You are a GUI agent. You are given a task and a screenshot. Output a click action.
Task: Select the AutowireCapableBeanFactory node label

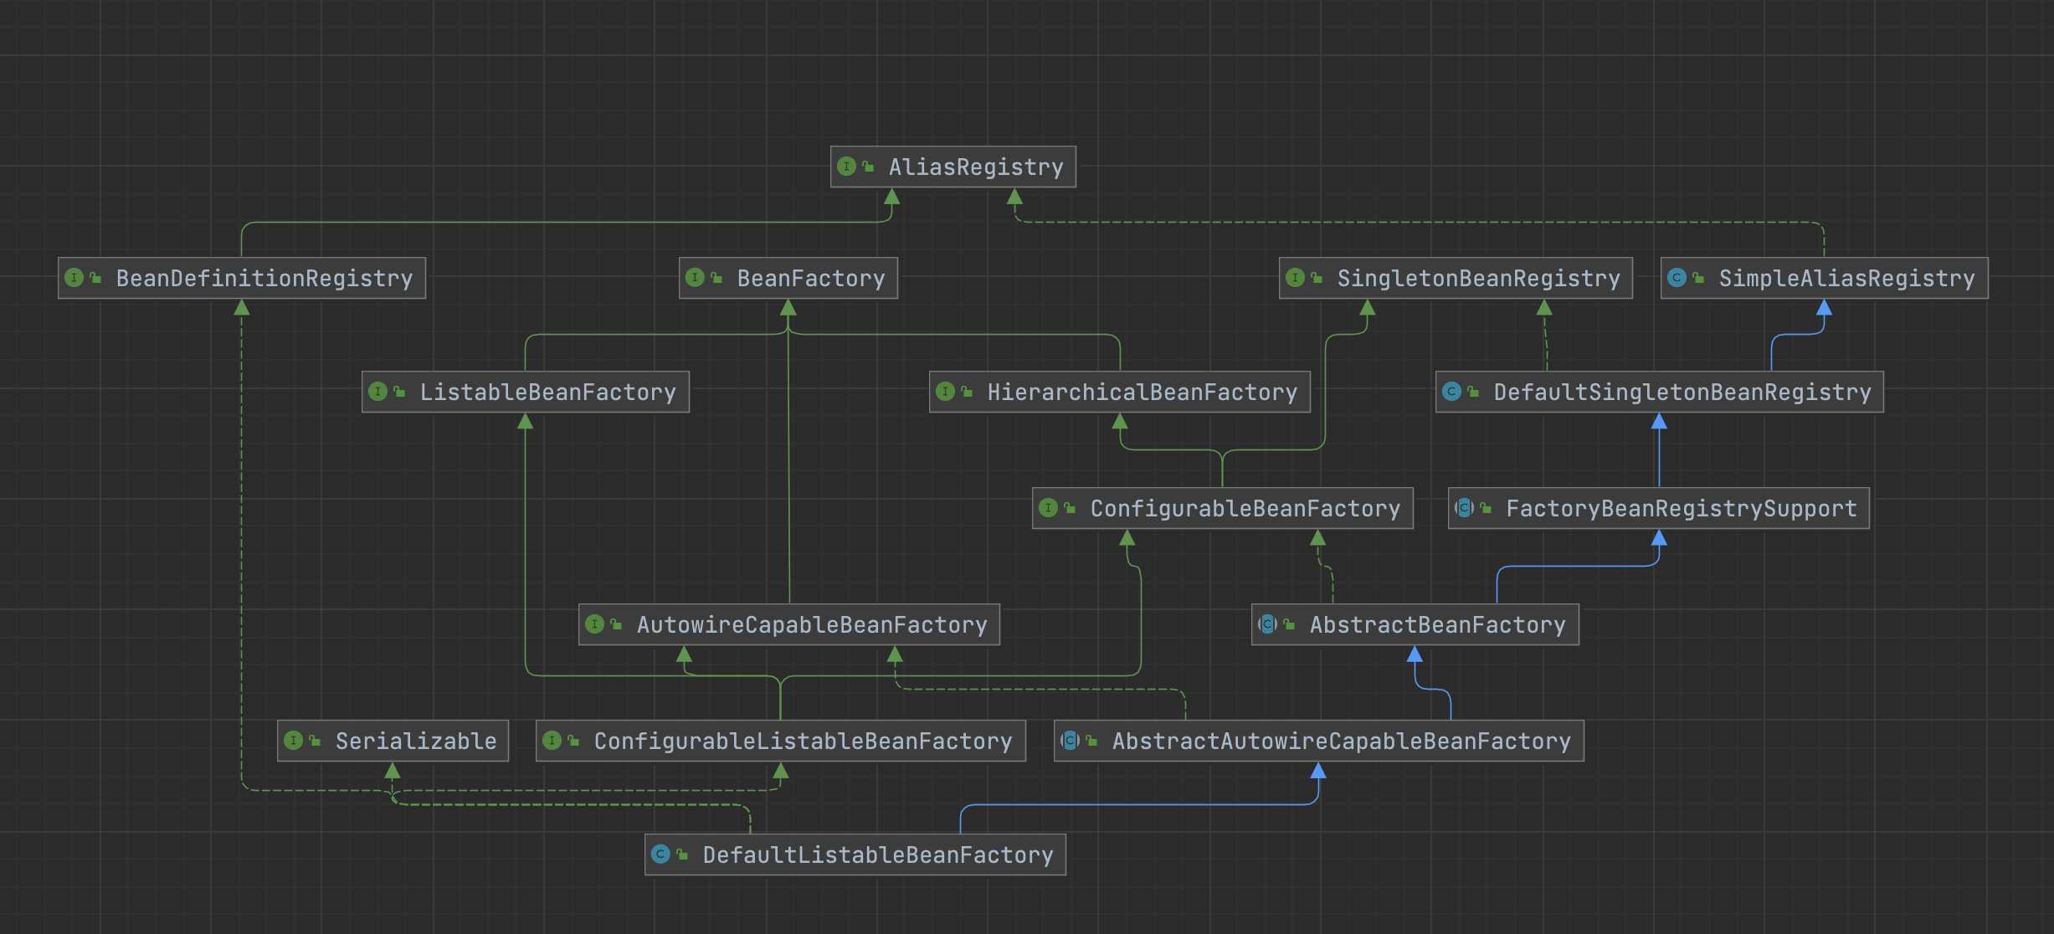pos(812,625)
